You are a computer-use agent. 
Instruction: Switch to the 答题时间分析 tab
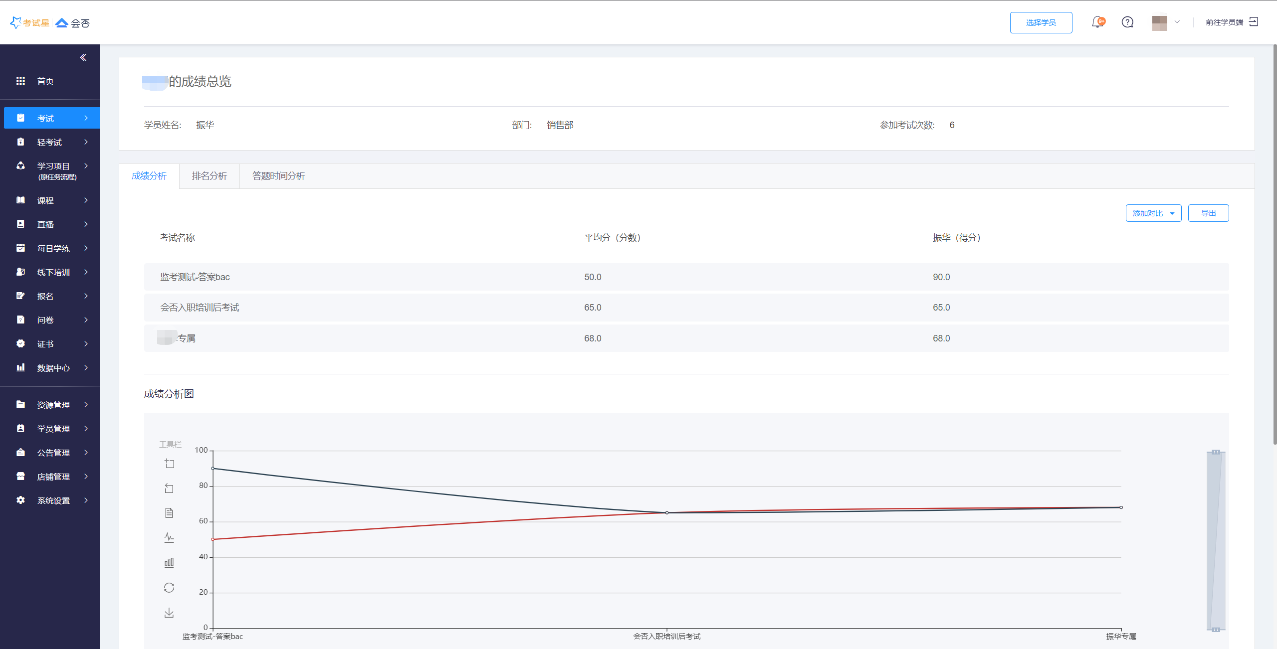point(278,176)
